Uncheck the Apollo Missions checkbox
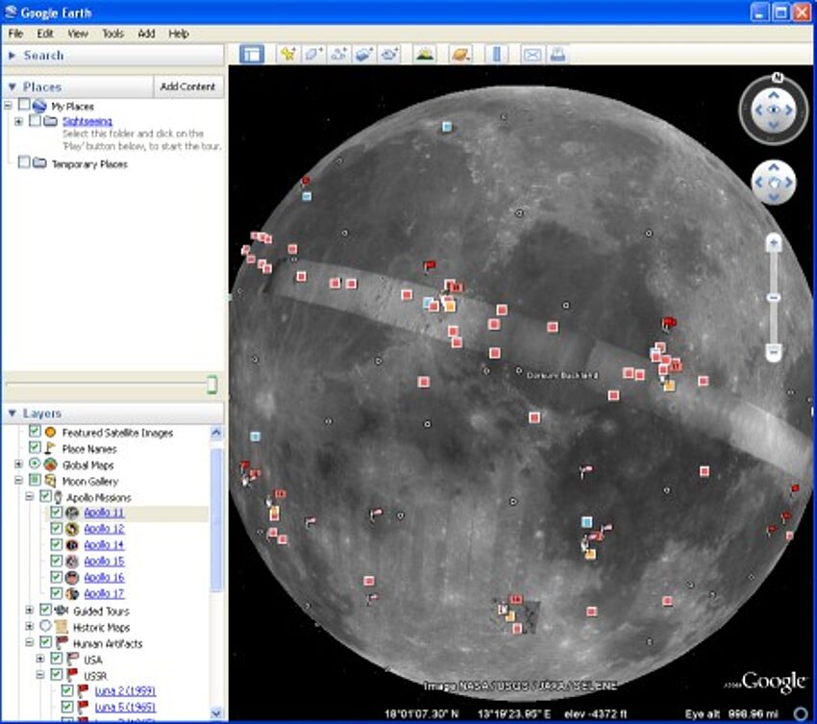 point(46,496)
